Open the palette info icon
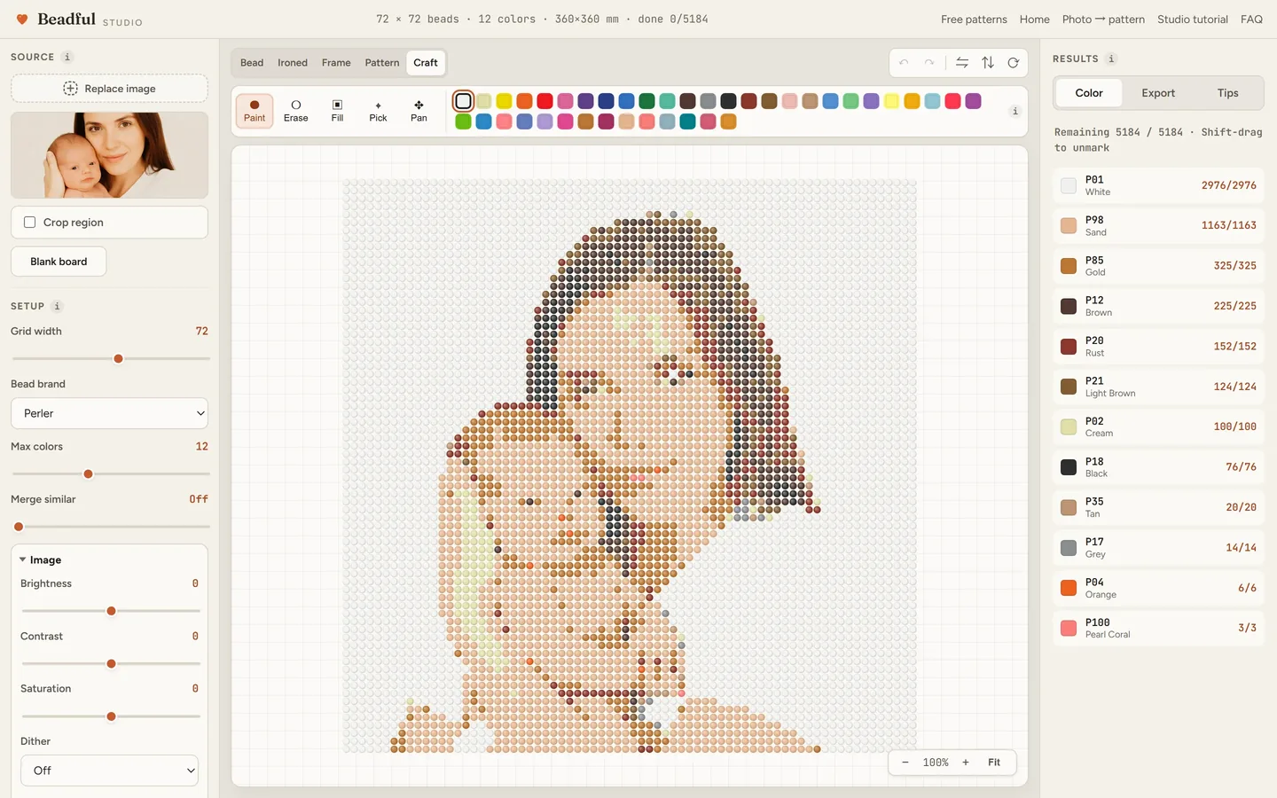This screenshot has height=798, width=1277. (x=1015, y=111)
